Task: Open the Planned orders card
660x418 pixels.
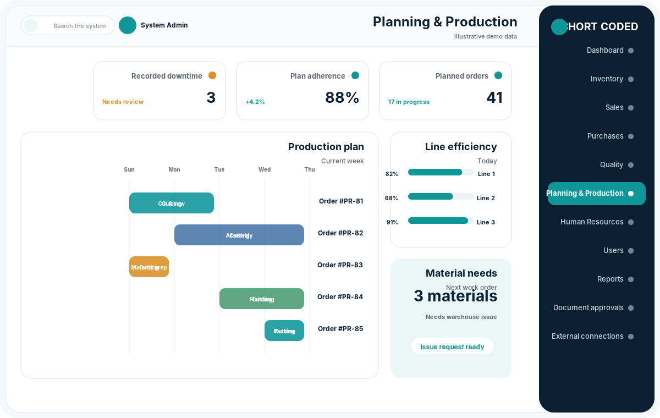Action: [446, 91]
